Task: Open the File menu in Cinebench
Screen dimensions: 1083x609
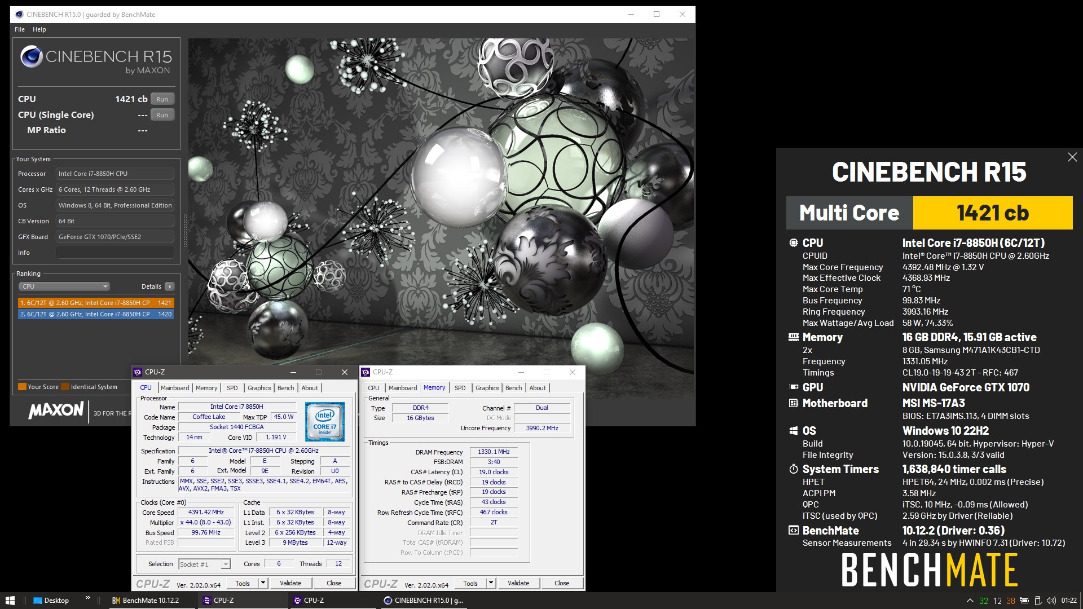Action: point(20,29)
